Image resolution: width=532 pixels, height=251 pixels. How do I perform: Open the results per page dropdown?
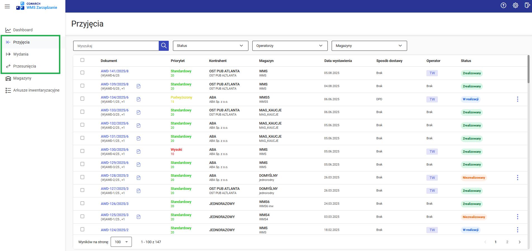[x=121, y=242]
